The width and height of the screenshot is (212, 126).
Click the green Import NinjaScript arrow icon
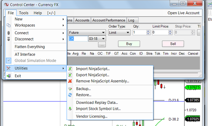point(70,69)
